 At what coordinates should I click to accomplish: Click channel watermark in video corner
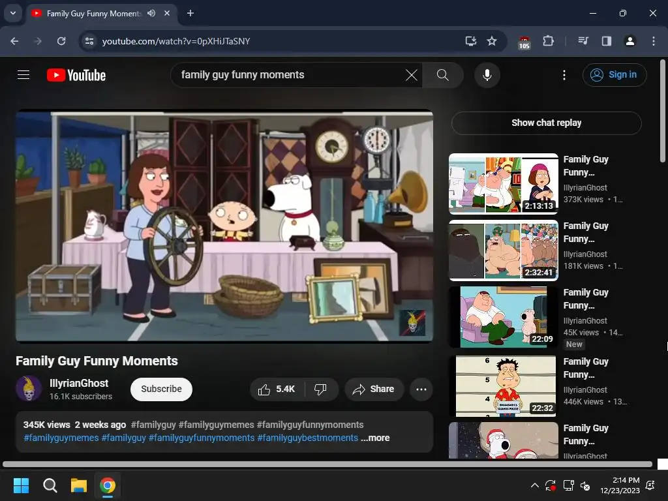412,323
